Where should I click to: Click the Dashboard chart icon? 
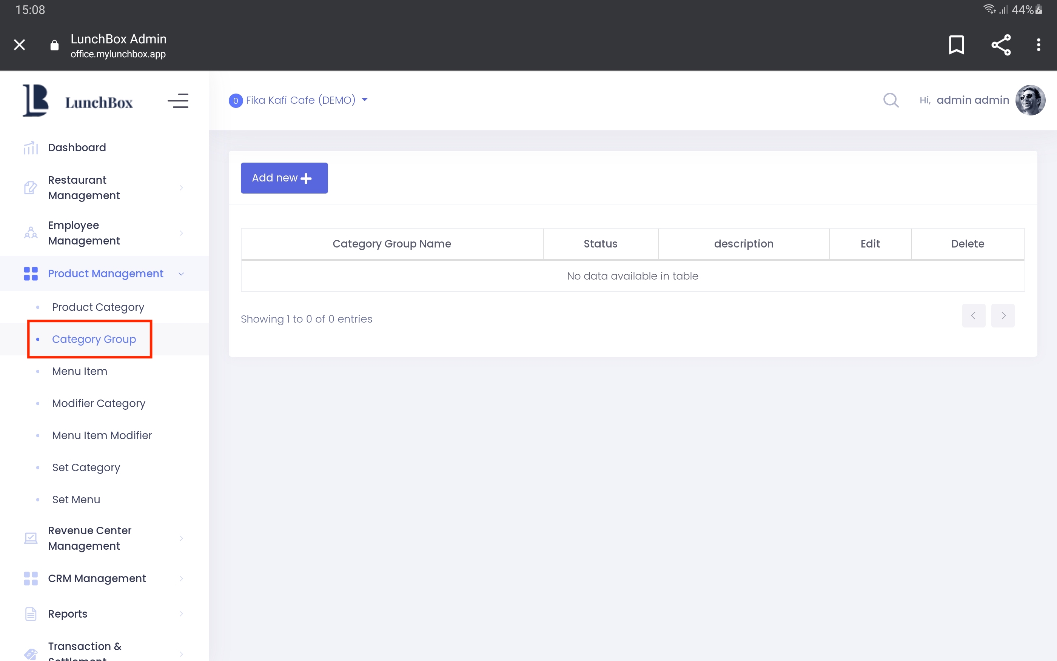click(x=31, y=148)
